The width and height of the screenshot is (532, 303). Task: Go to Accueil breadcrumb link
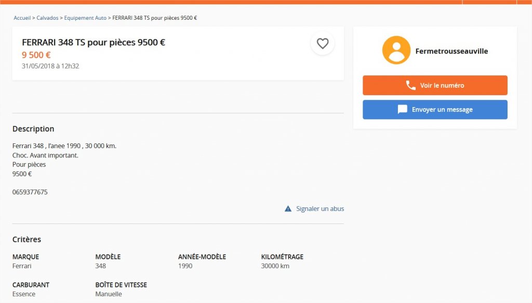[22, 18]
